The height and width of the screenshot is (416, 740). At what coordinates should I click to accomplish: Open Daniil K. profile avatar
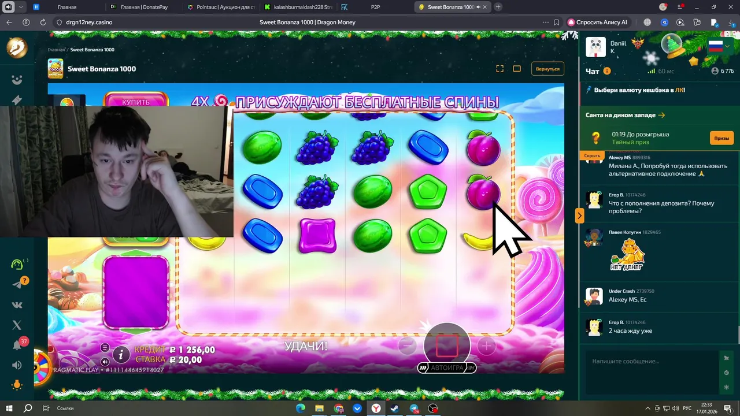click(595, 47)
